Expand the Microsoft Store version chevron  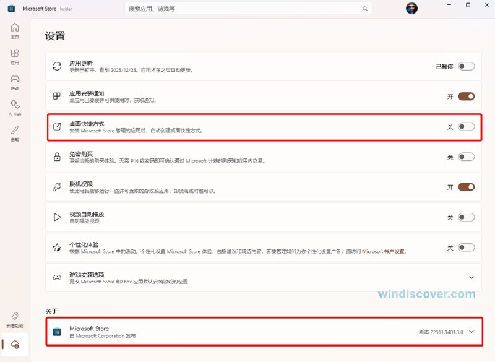pyautogui.click(x=471, y=332)
